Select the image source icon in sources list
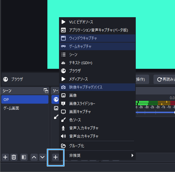175x172 pixels. point(56,108)
